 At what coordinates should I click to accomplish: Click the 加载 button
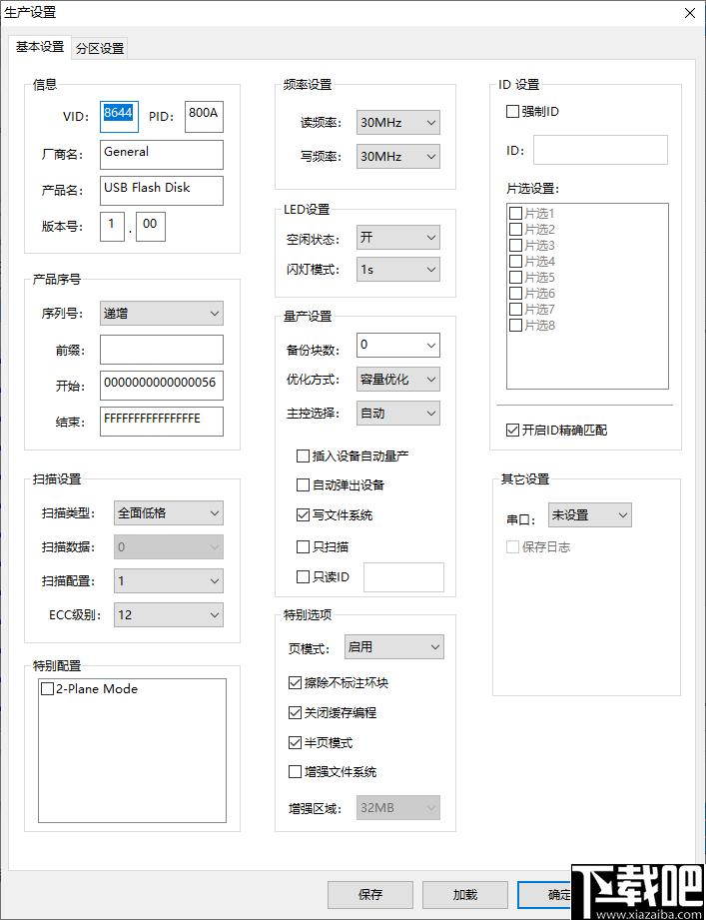pos(465,895)
